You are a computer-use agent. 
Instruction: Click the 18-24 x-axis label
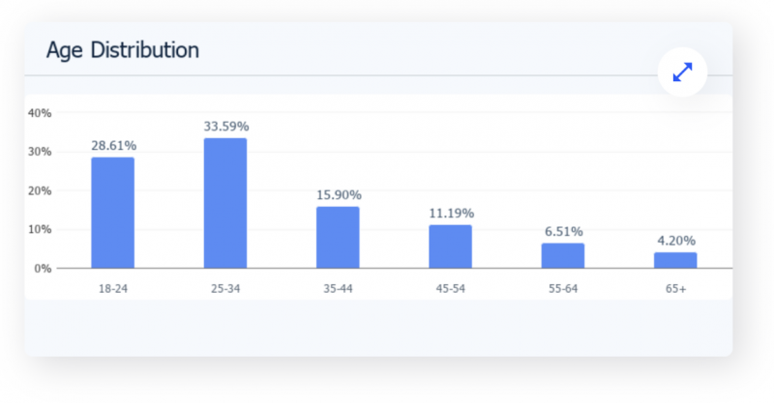coord(113,288)
